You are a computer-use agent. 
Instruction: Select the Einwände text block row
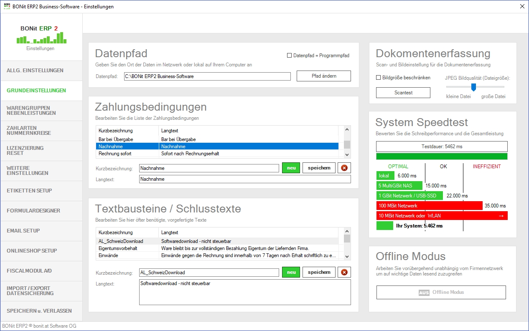217,255
